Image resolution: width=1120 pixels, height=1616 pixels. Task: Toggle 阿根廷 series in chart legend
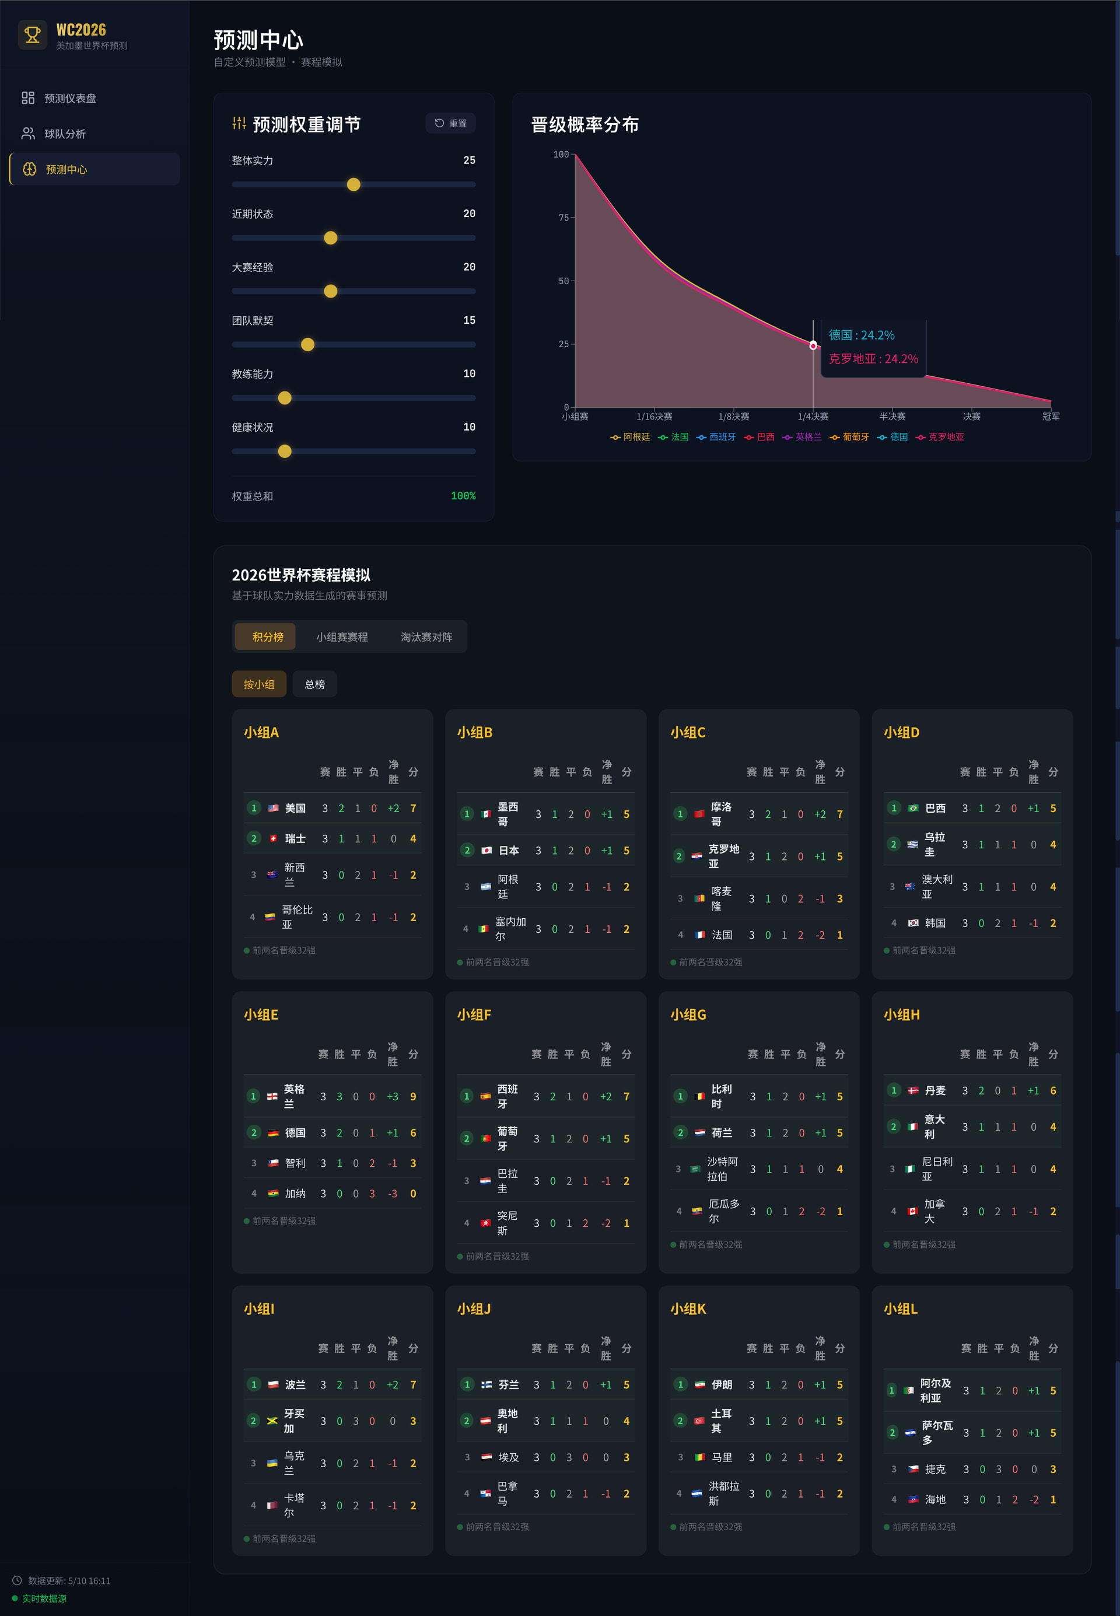[630, 437]
